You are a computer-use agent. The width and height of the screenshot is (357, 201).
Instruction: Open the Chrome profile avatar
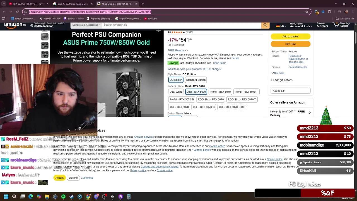(346, 12)
